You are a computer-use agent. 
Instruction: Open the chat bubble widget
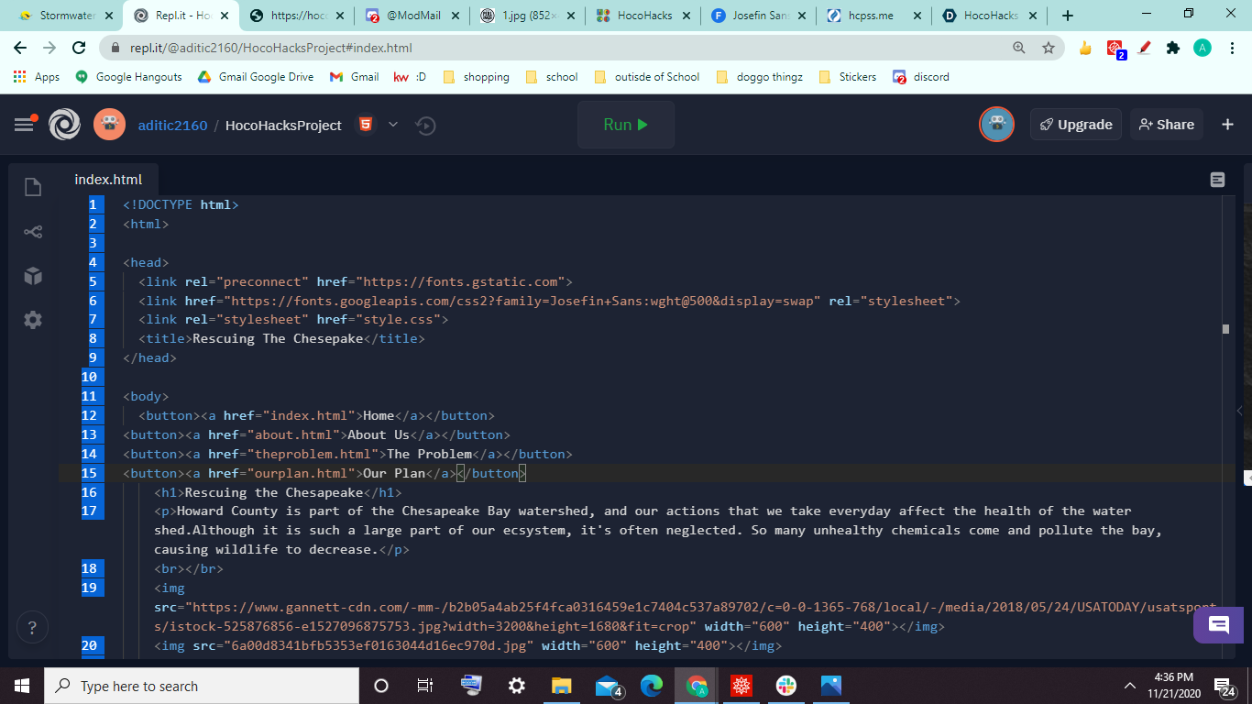tap(1218, 625)
